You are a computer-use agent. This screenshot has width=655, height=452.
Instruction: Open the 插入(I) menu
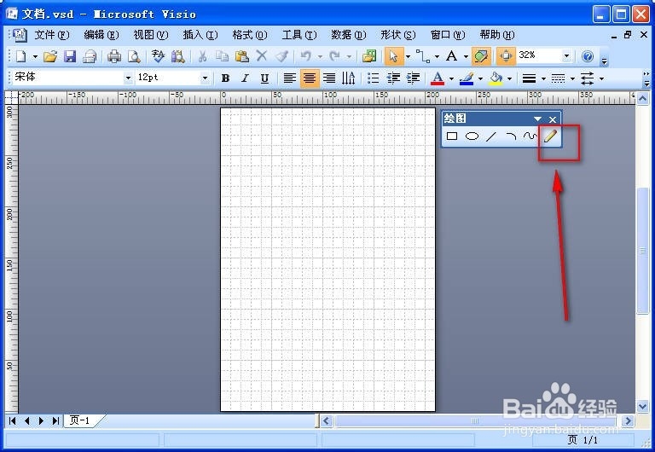click(200, 35)
